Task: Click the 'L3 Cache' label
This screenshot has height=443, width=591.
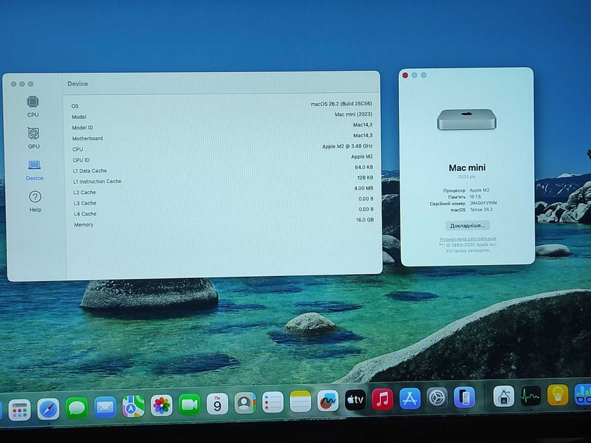Action: pyautogui.click(x=85, y=203)
